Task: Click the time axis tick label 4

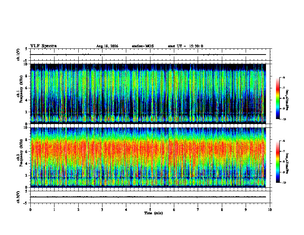Action: click(x=126, y=210)
